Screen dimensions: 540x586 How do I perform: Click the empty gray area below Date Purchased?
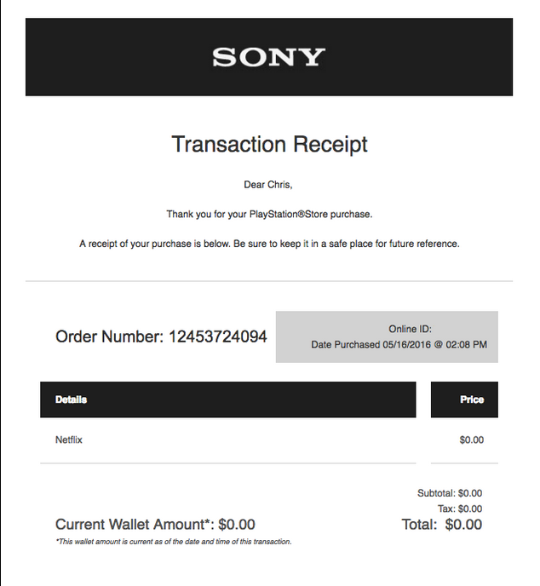(x=387, y=358)
